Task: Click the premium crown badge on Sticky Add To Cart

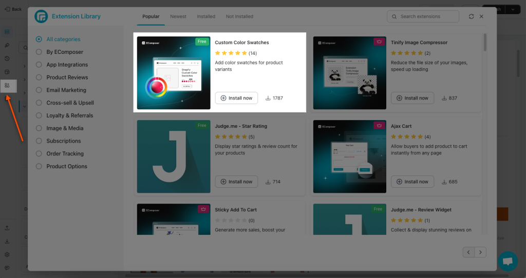Action: [x=203, y=209]
